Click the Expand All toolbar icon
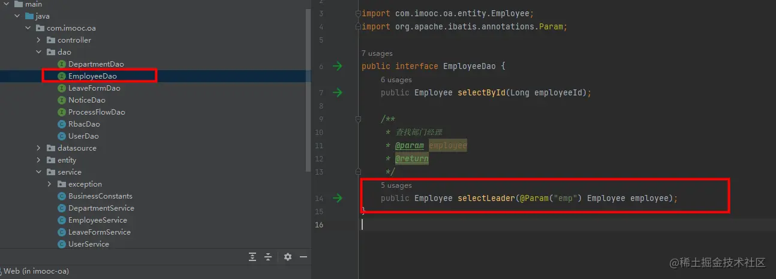 (252, 257)
